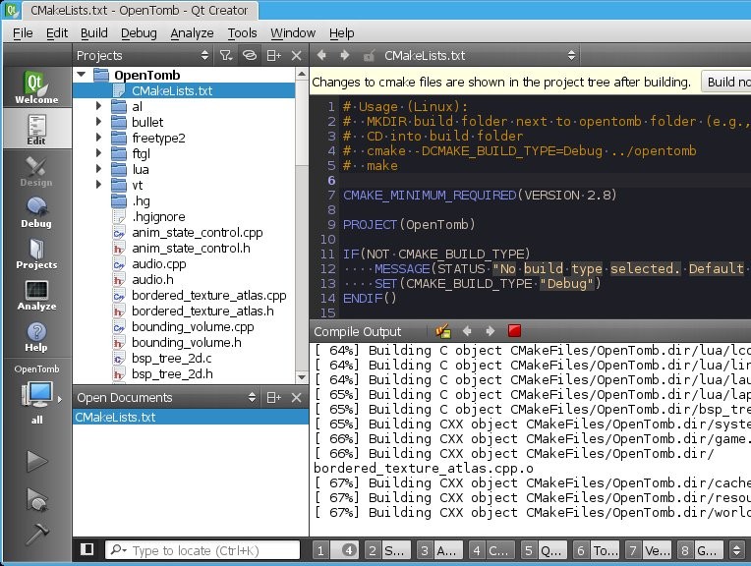
Task: Open the Help menu
Action: (x=341, y=33)
